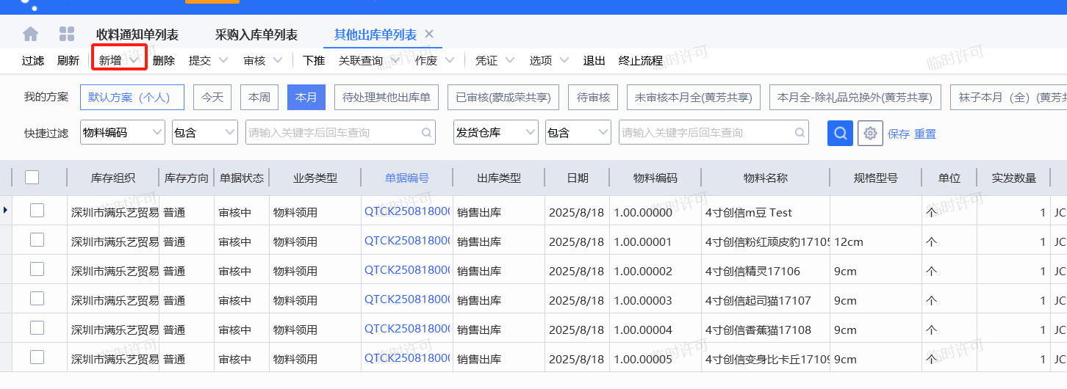Screen dimensions: 1067x389
Task: Click the blue search magnifier button
Action: coord(840,133)
